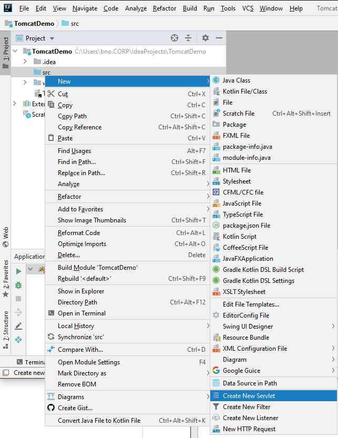The width and height of the screenshot is (338, 438).
Task: Click the Create New Listener icon
Action: (x=216, y=418)
